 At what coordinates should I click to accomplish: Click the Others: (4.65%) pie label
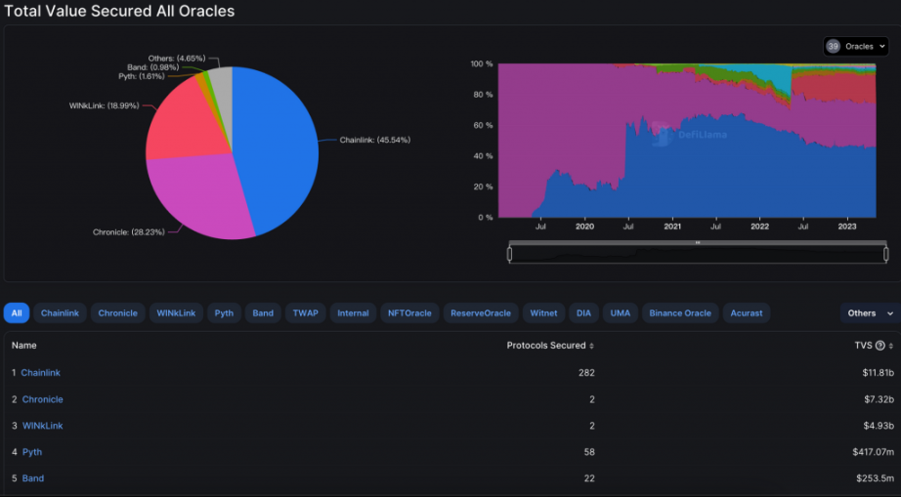click(x=177, y=59)
